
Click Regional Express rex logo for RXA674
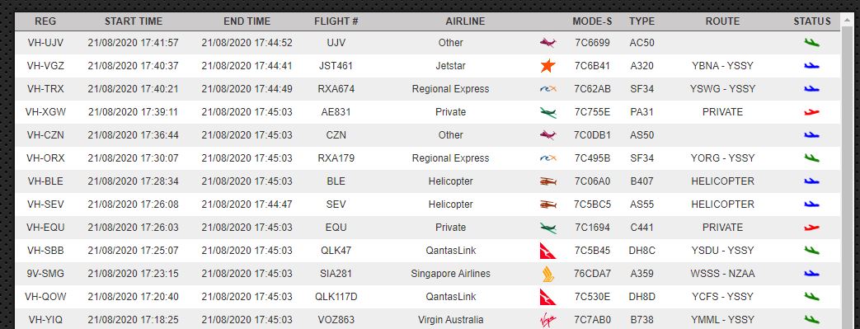(547, 89)
